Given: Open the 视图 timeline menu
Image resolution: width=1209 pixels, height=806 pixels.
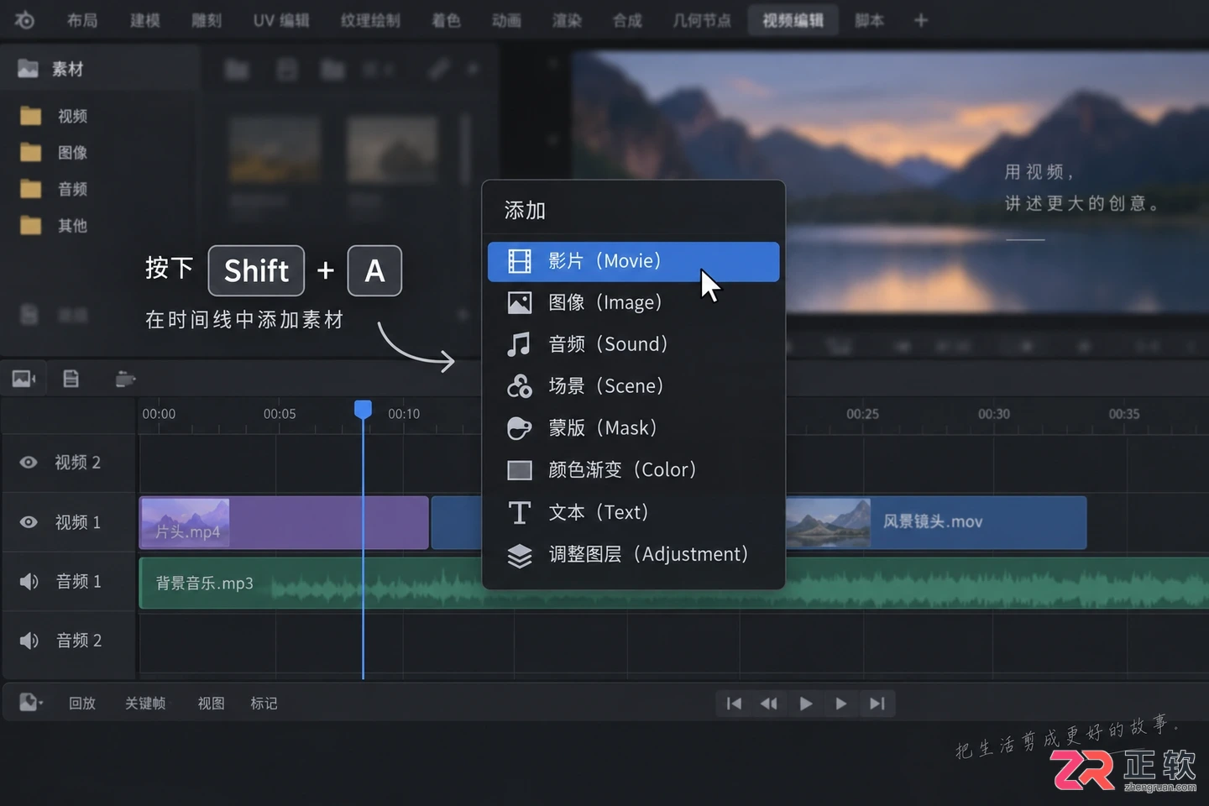Looking at the screenshot, I should [x=211, y=704].
